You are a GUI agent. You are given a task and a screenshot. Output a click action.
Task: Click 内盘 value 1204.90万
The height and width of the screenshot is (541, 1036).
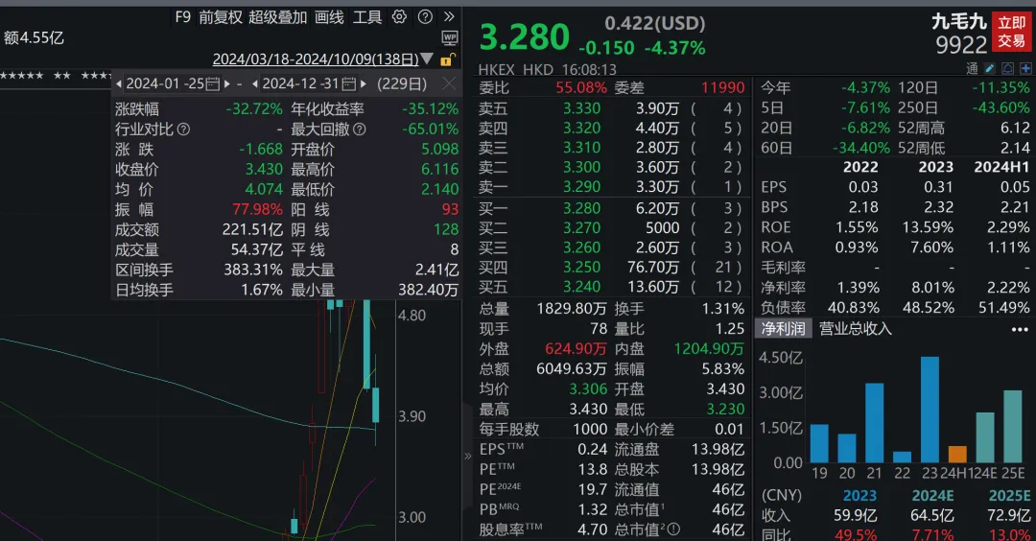(x=709, y=348)
